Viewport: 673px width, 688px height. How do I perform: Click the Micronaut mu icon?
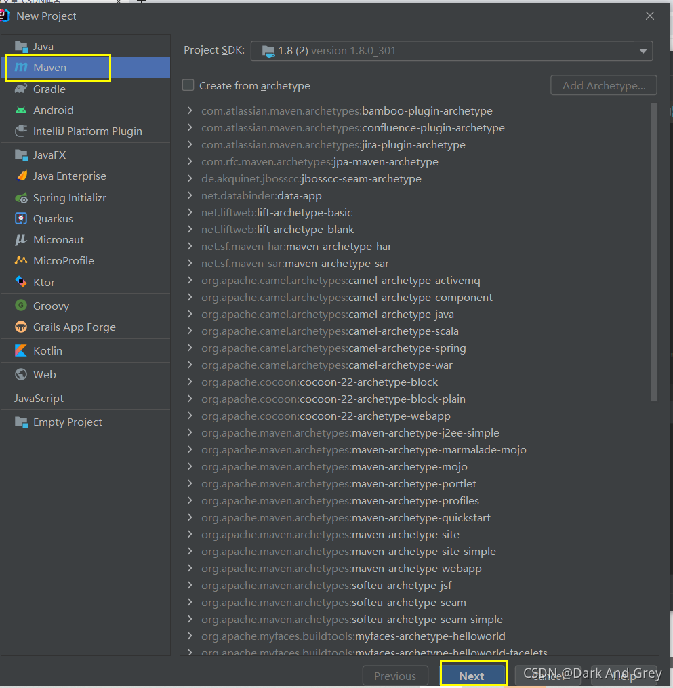[21, 239]
